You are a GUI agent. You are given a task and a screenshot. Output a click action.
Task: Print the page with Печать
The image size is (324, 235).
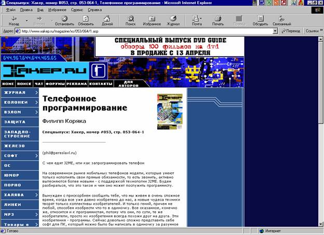(x=218, y=21)
